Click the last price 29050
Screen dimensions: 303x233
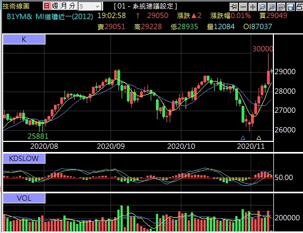158,16
